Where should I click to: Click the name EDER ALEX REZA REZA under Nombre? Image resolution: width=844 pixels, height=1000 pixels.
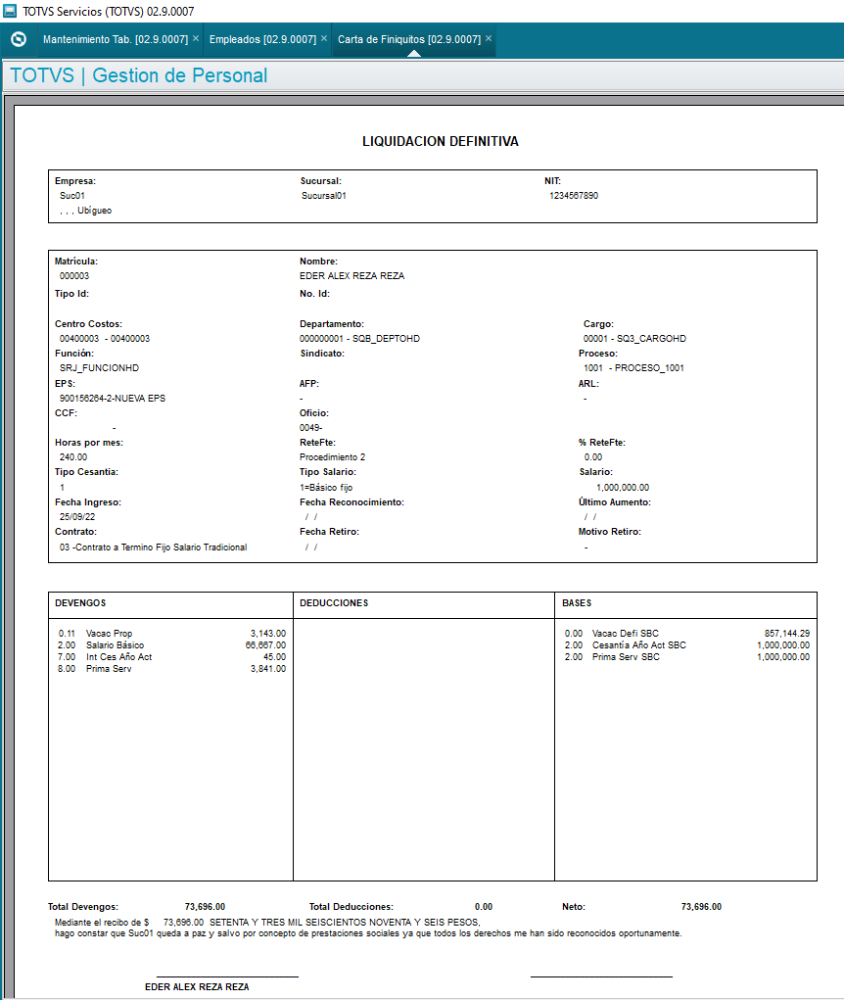tap(352, 276)
